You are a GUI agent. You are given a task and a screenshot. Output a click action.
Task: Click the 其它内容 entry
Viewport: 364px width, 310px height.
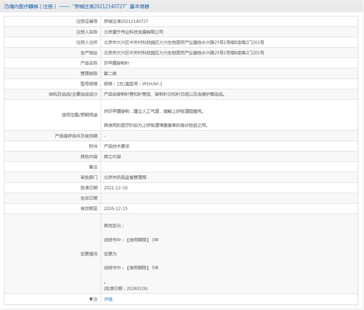coord(112,157)
